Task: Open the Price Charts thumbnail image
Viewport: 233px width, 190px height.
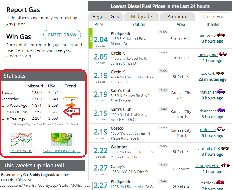Action: (21, 139)
